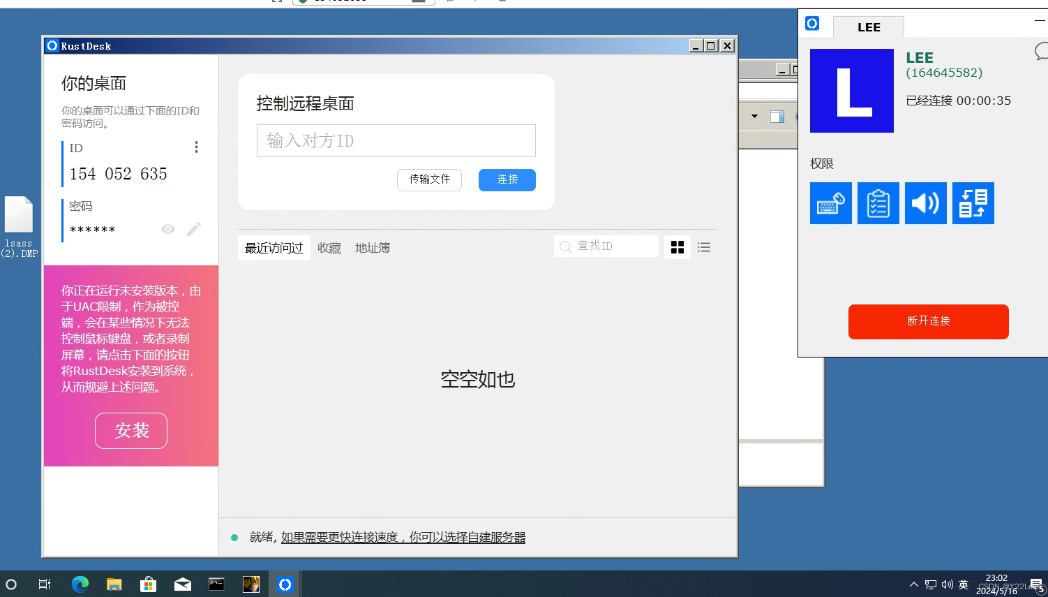Switch to the 最近访问过 tab
Image resolution: width=1048 pixels, height=597 pixels.
[274, 248]
